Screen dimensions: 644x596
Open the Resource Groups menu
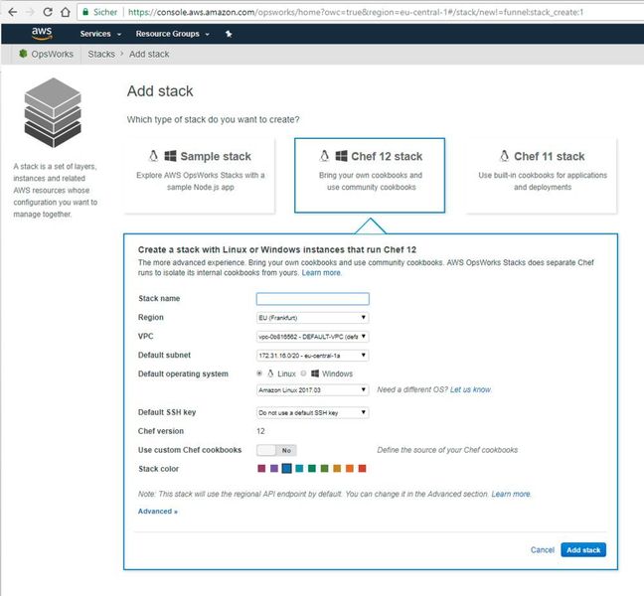click(173, 34)
